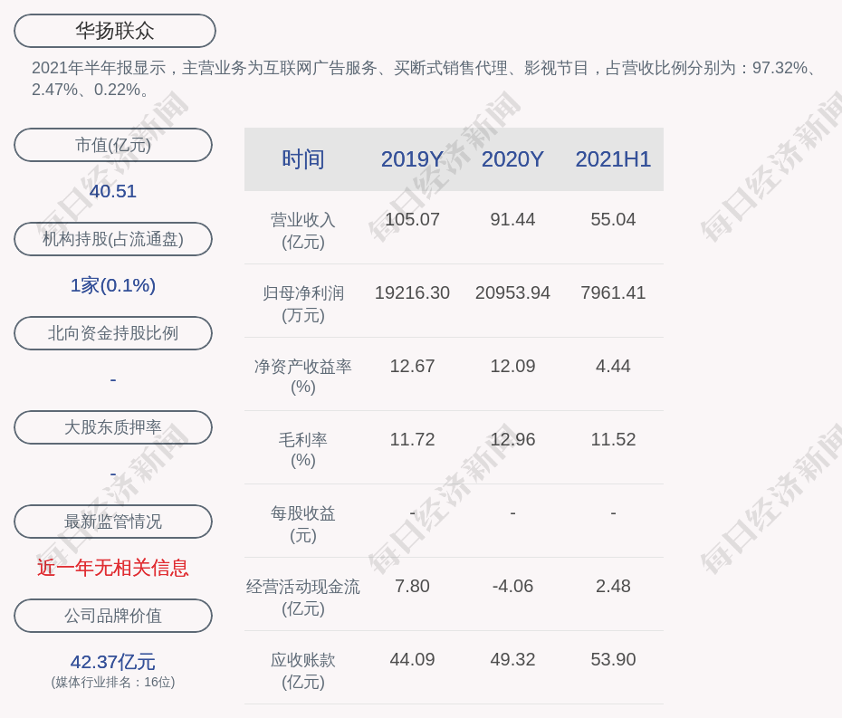Select ROE value 4.44
Screen dimensions: 842x718
point(613,367)
